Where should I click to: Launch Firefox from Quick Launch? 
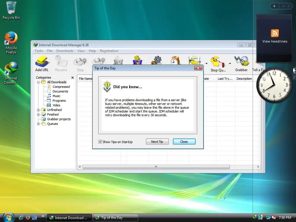(28, 218)
